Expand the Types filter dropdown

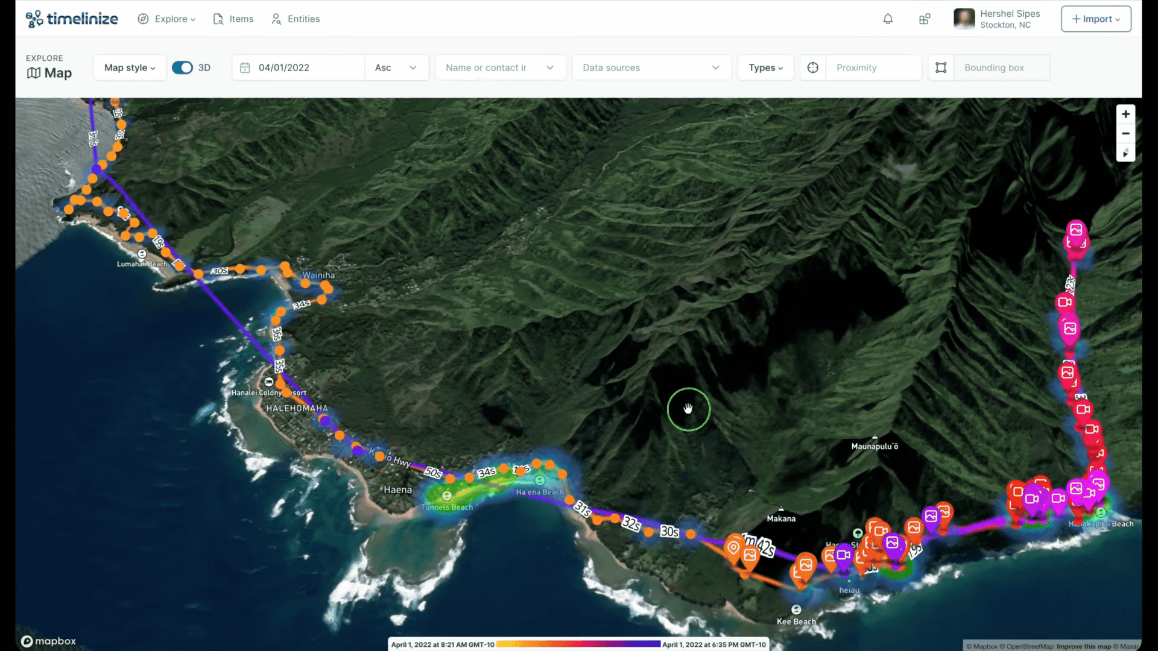click(765, 68)
